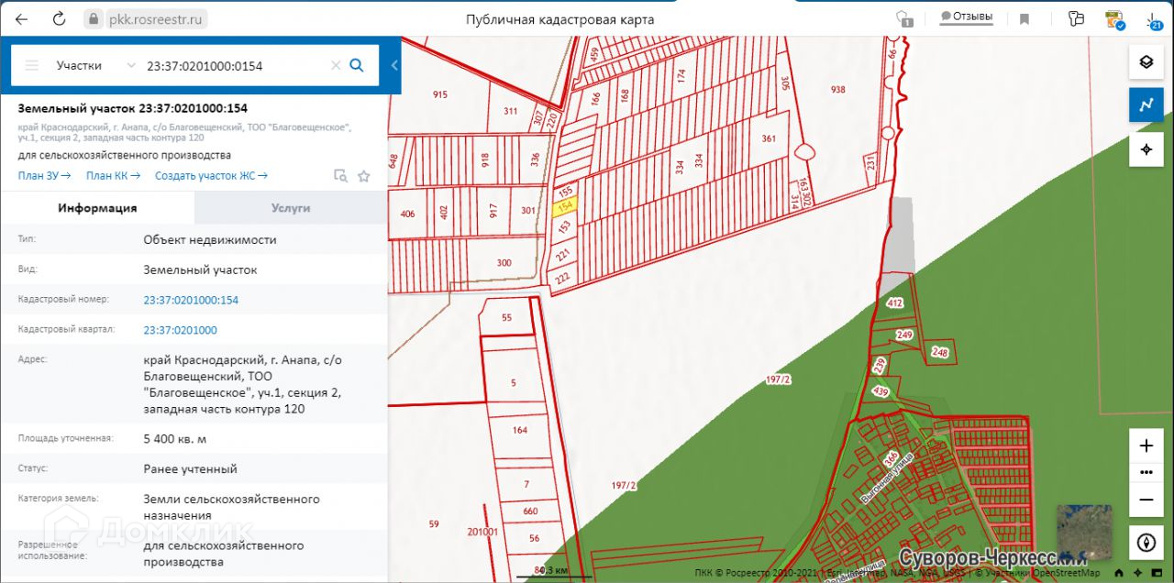This screenshot has height=583, width=1174.
Task: Click the zoom-to-object magnifier icon
Action: (x=340, y=176)
